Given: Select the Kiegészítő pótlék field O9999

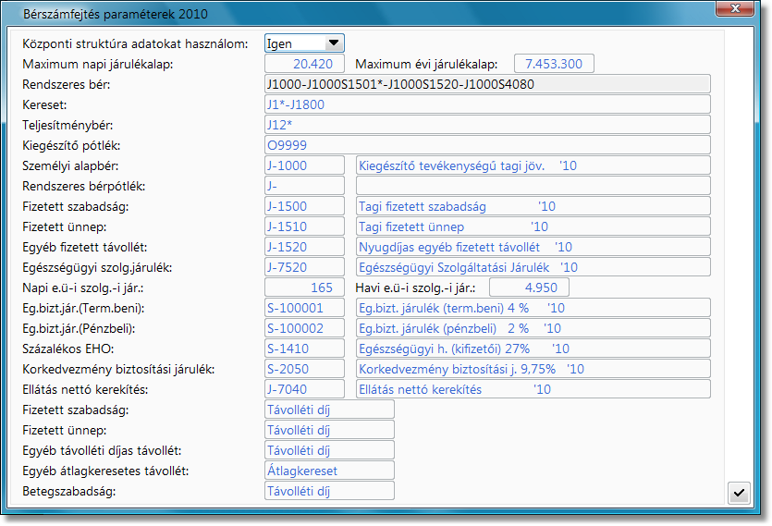Looking at the screenshot, I should [486, 145].
